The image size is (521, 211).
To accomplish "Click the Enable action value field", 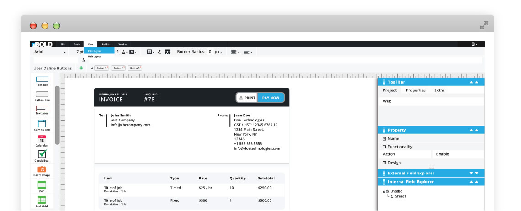I will tap(458, 154).
